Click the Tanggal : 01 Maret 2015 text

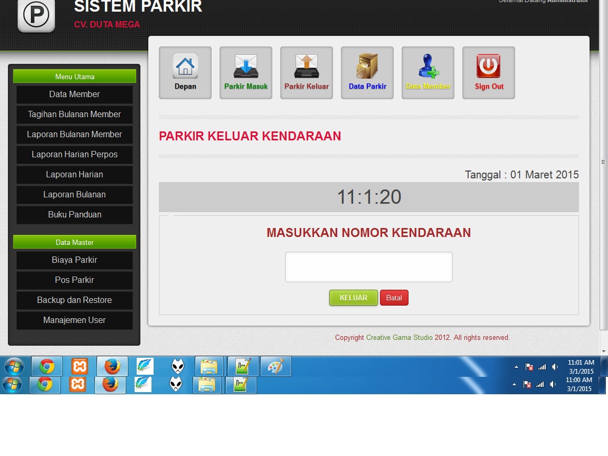point(521,175)
